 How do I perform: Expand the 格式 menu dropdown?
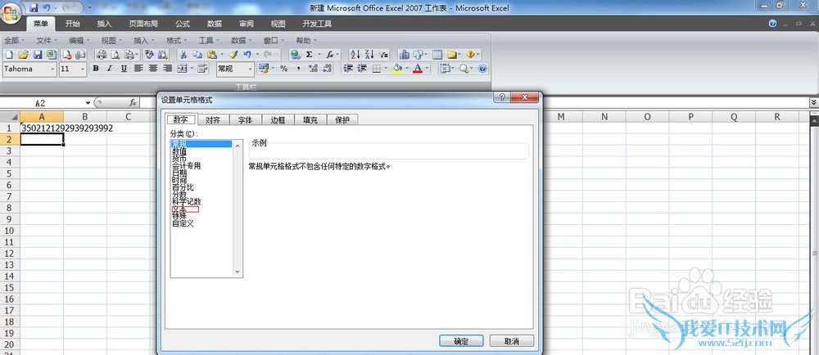point(175,40)
